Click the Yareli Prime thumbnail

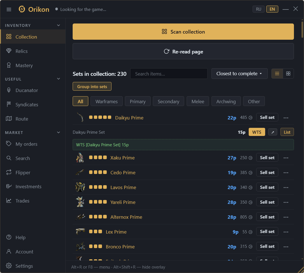click(80, 202)
